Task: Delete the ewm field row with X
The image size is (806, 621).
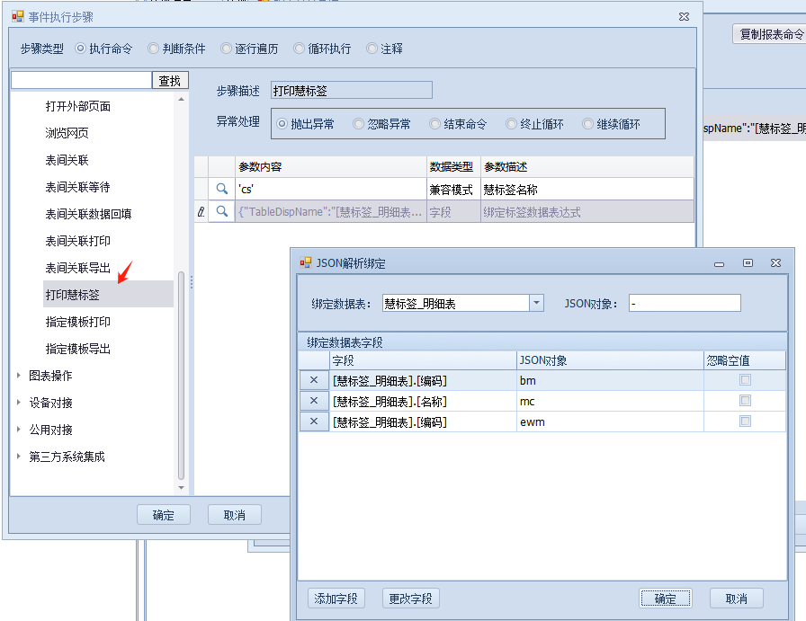Action: (x=314, y=421)
